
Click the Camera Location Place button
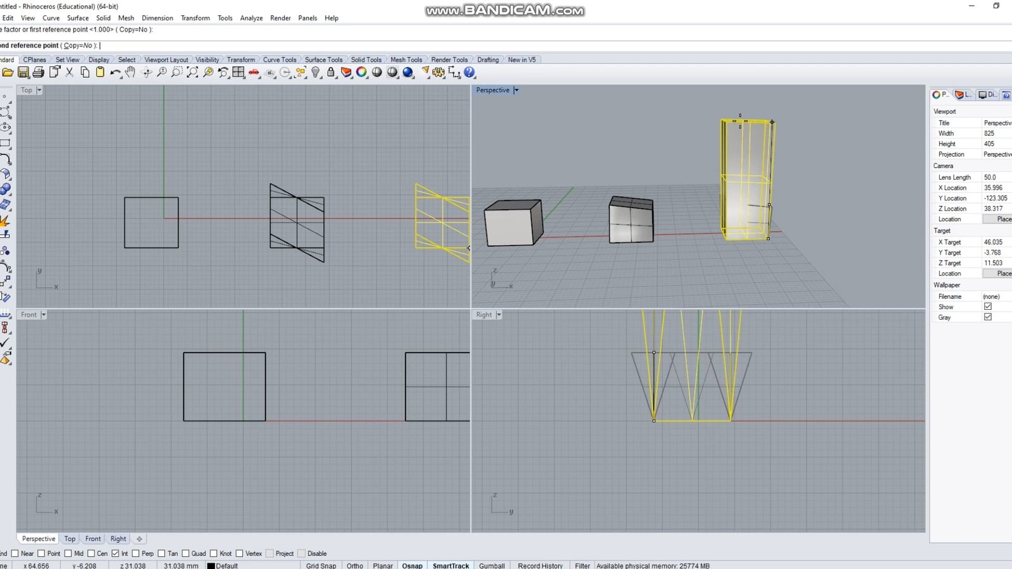998,219
